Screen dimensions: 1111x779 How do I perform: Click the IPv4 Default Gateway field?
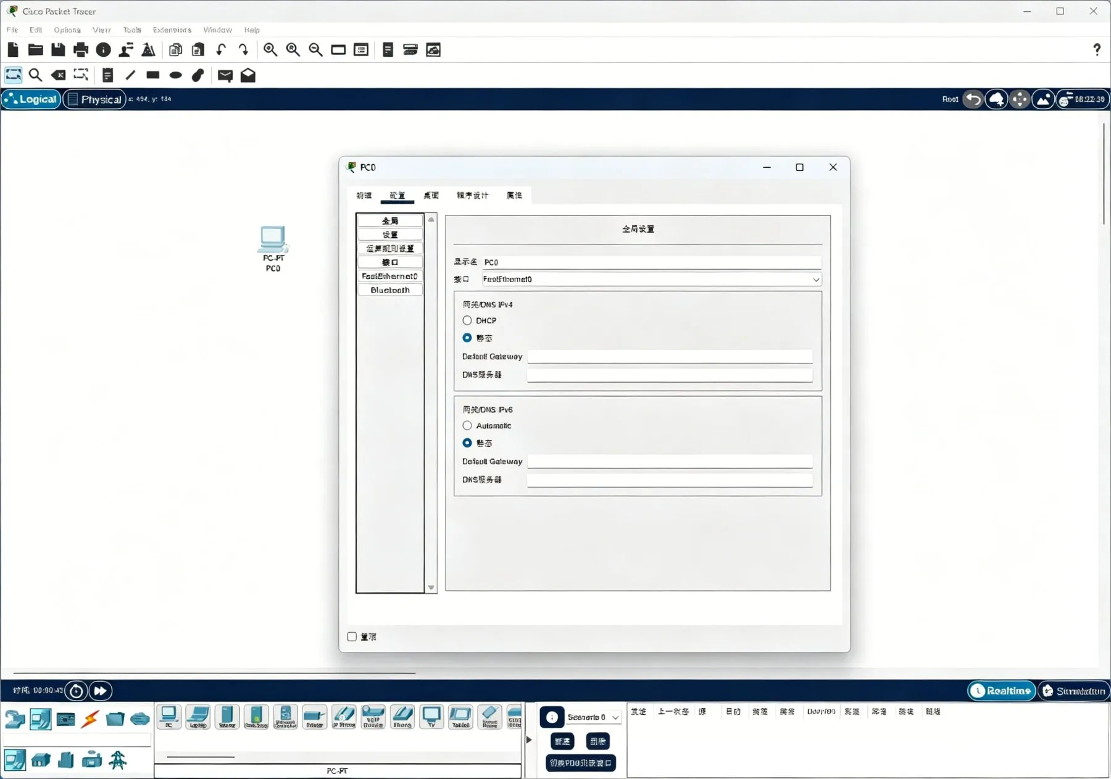[670, 356]
